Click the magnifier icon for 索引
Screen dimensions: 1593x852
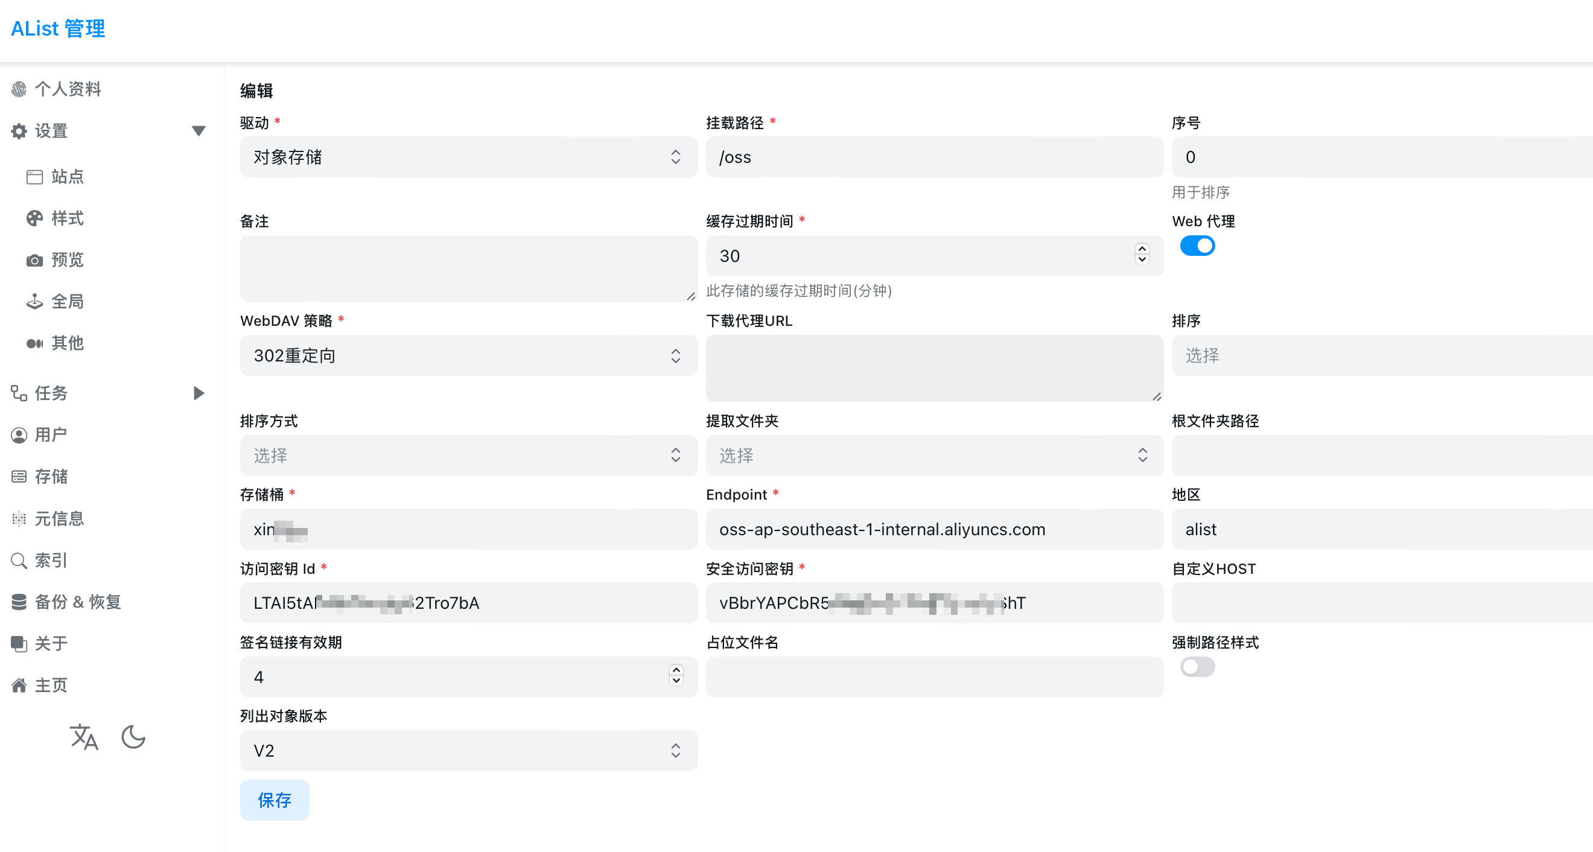coord(19,560)
